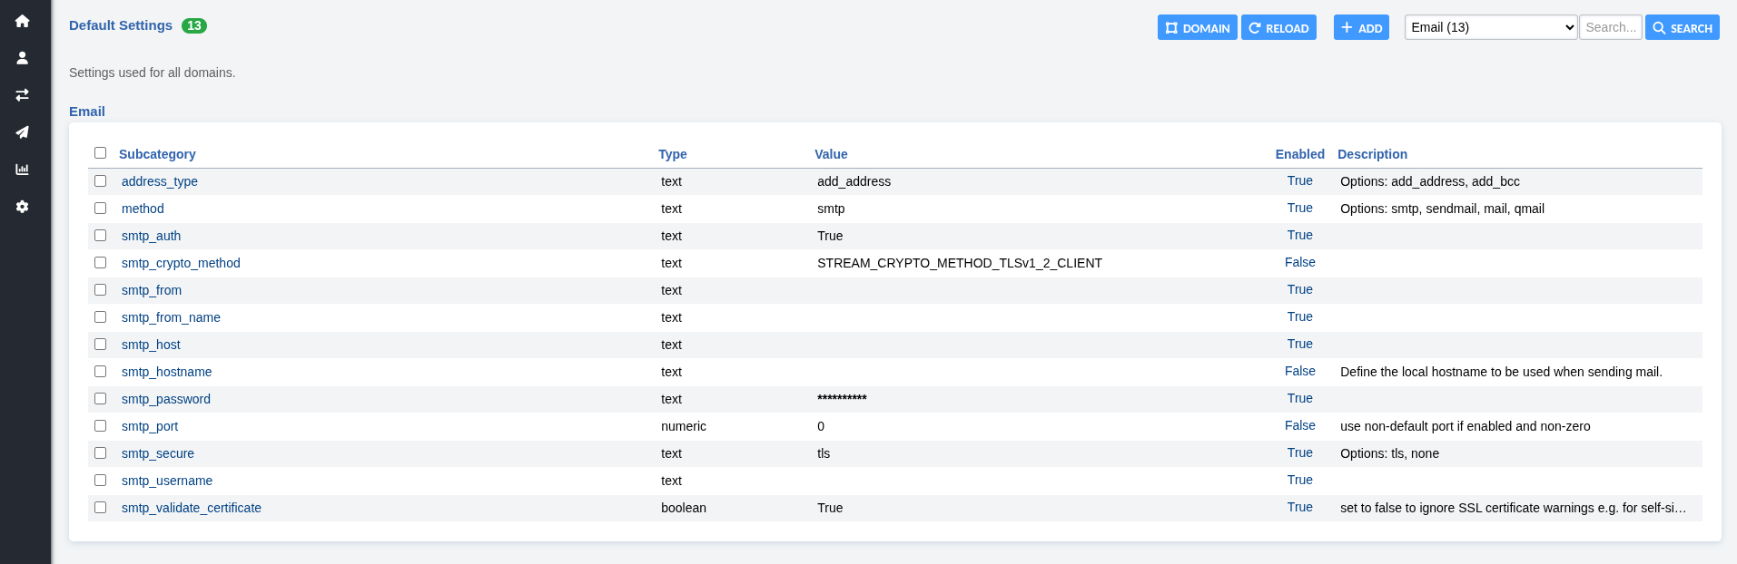Toggle Enabled value False for smtp_port
The width and height of the screenshot is (1737, 564).
point(1299,426)
